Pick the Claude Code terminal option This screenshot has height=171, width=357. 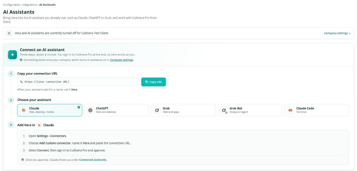coord(317,110)
